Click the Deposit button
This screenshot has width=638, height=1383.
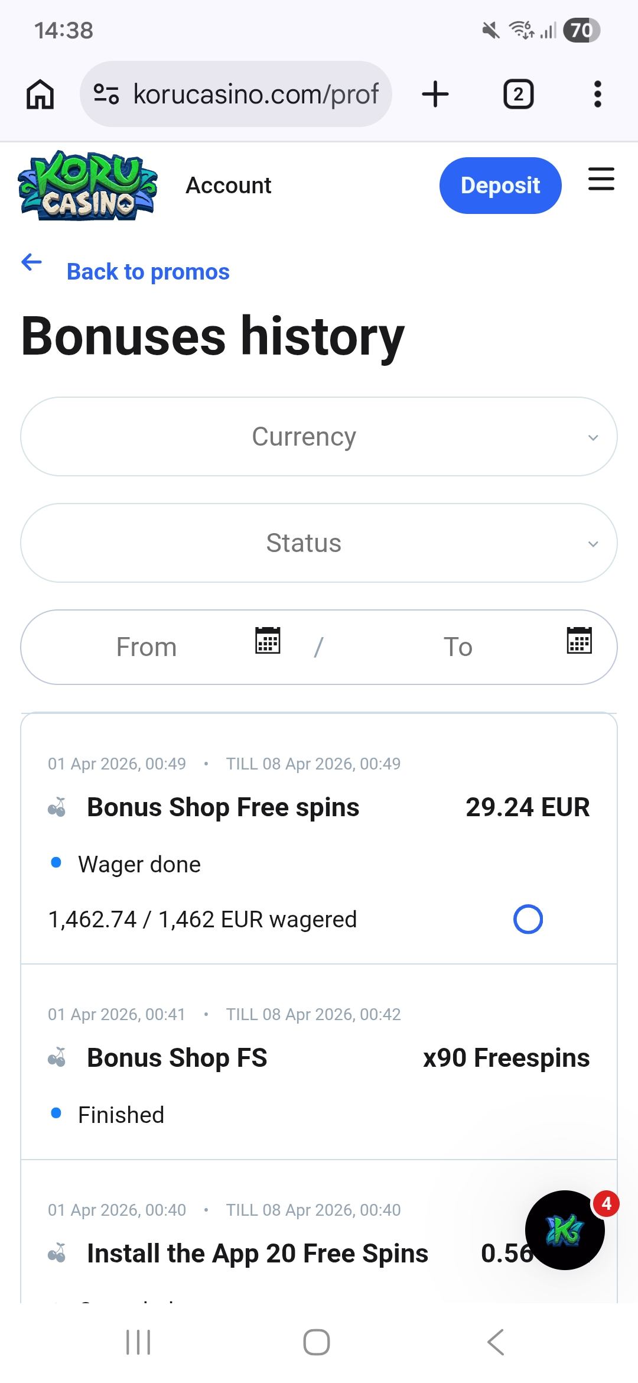pos(500,186)
